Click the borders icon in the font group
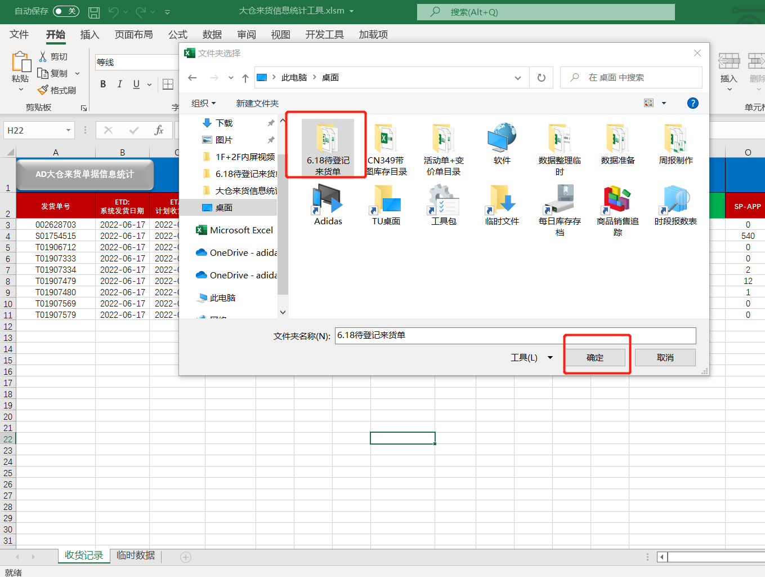The width and height of the screenshot is (765, 577). [x=168, y=84]
